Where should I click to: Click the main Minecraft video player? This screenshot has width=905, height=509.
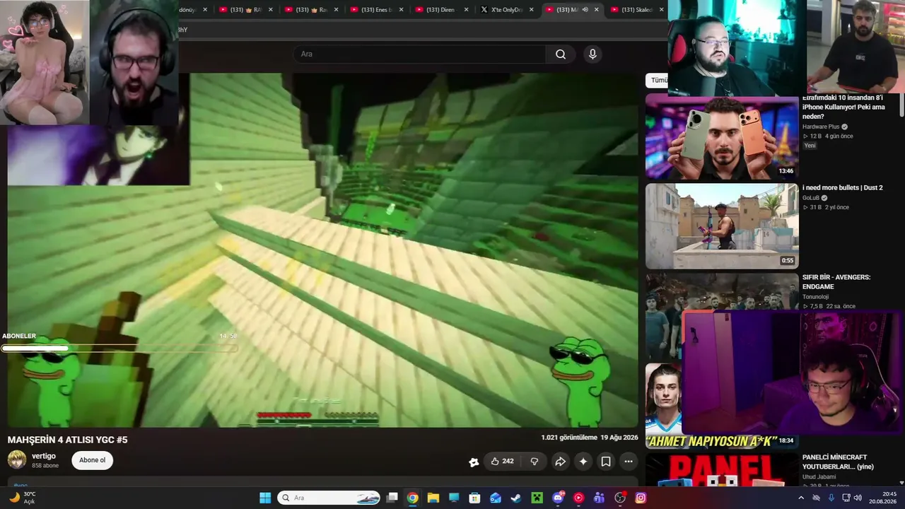(x=322, y=250)
